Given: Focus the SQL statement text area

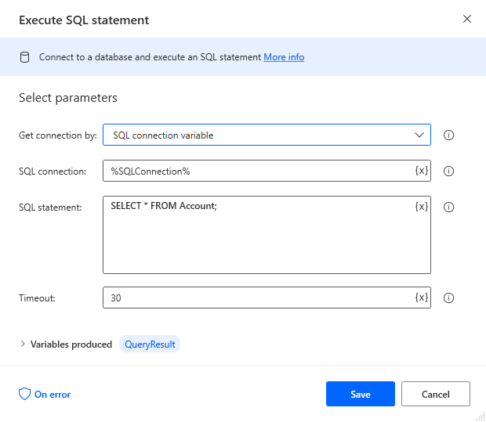Looking at the screenshot, I should tap(259, 243).
